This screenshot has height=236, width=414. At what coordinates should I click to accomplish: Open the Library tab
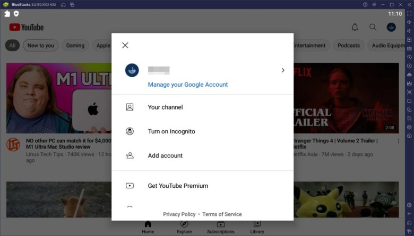257,227
